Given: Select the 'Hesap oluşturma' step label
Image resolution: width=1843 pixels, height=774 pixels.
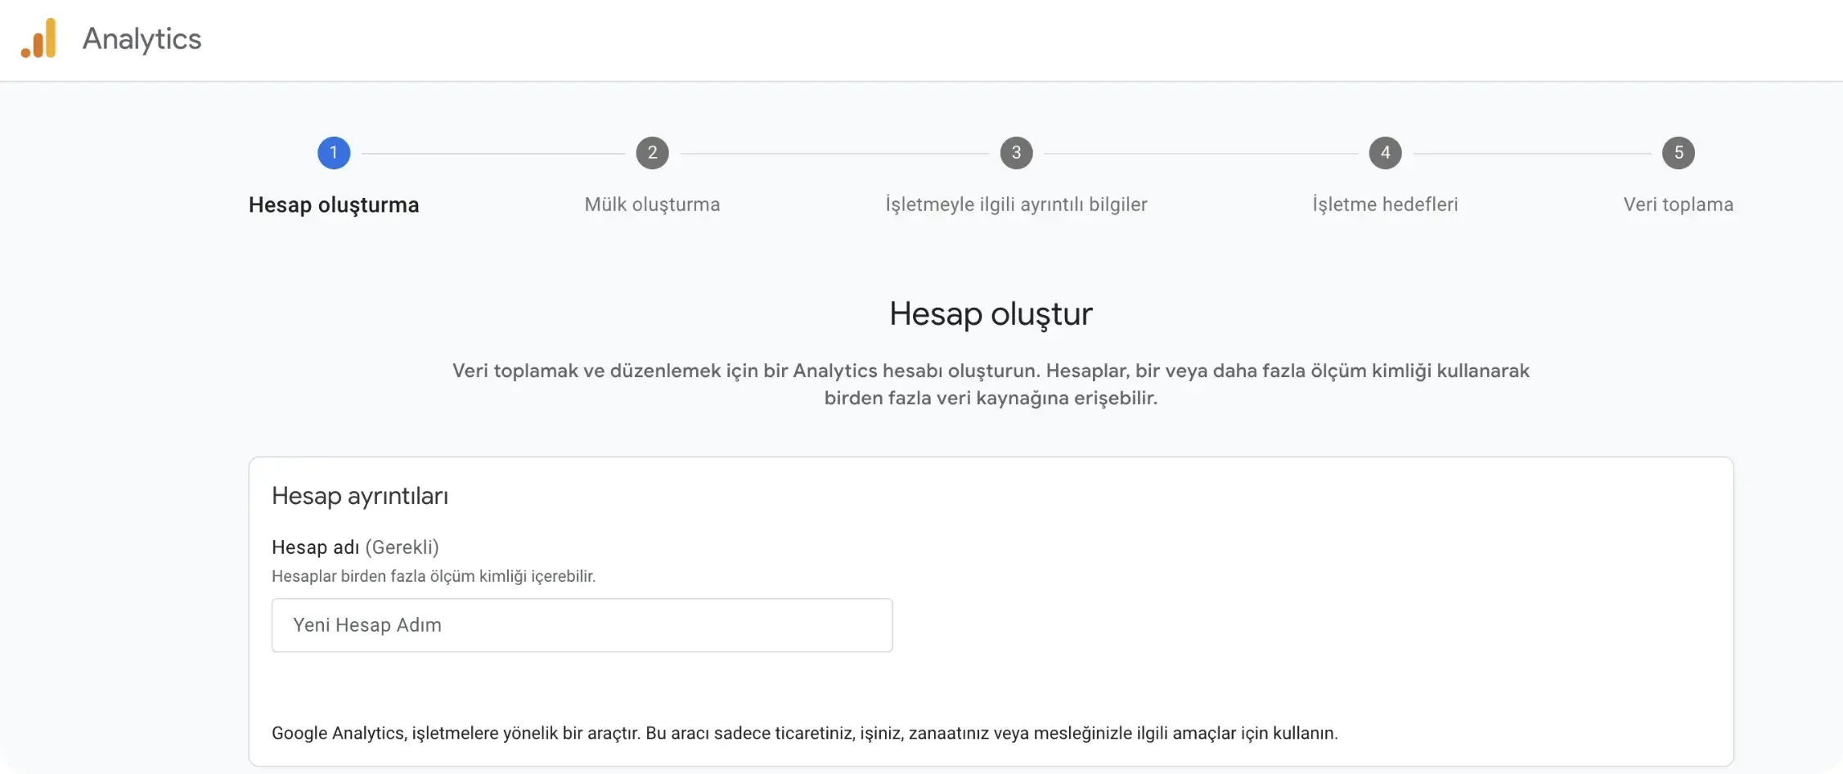Looking at the screenshot, I should 334,205.
